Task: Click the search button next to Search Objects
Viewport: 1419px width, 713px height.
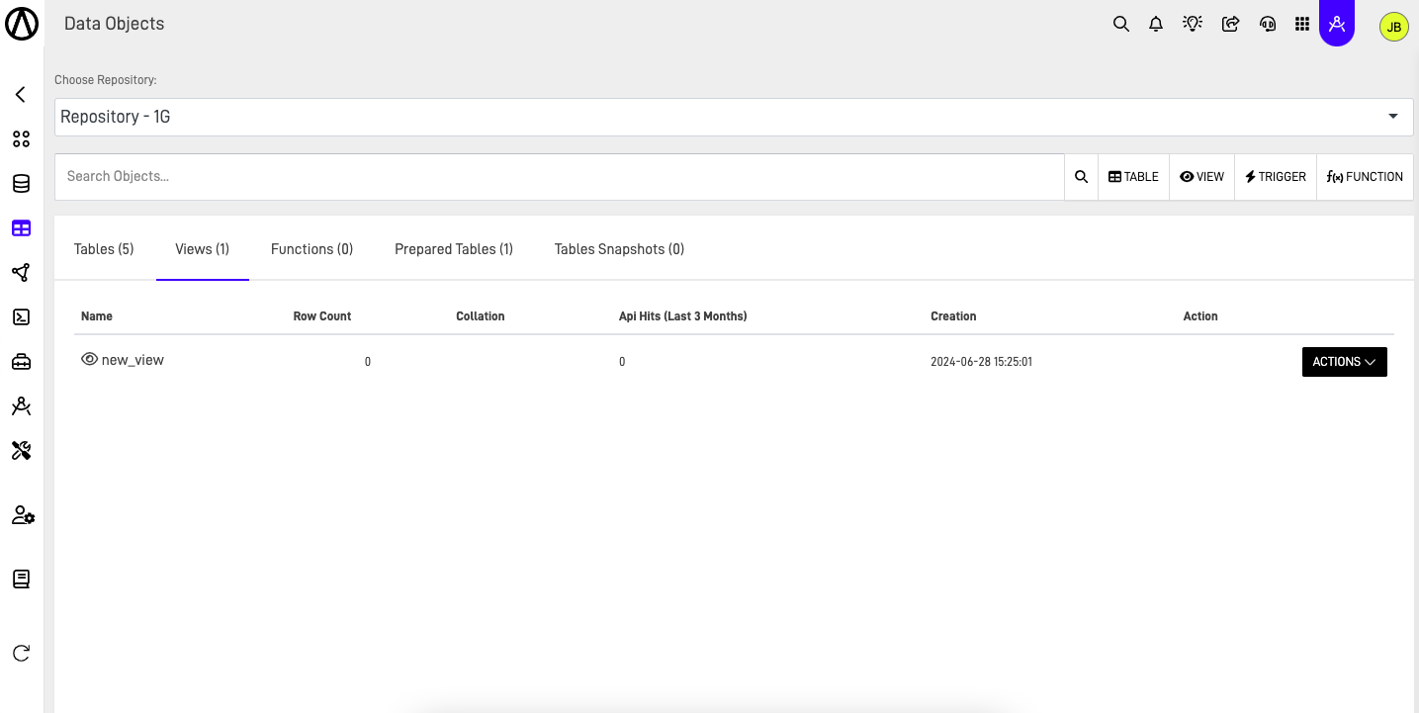Action: 1081,177
